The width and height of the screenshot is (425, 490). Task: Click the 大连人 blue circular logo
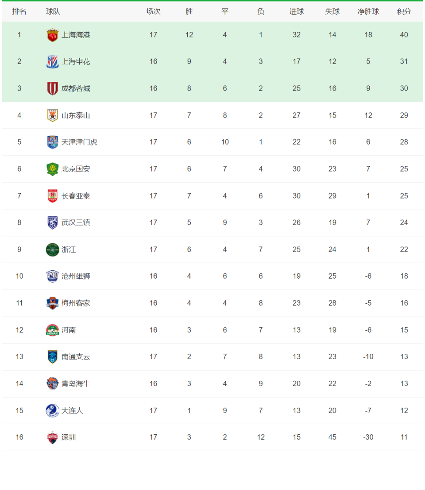(x=53, y=411)
